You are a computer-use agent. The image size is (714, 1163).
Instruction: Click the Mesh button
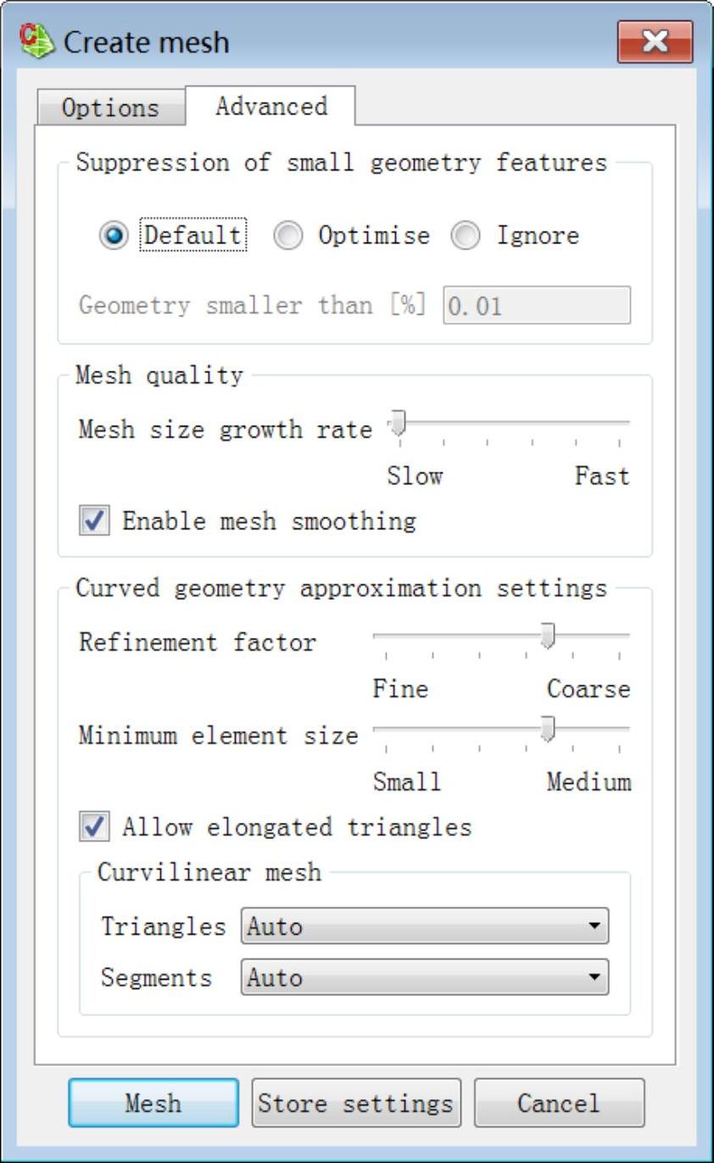click(x=153, y=1103)
